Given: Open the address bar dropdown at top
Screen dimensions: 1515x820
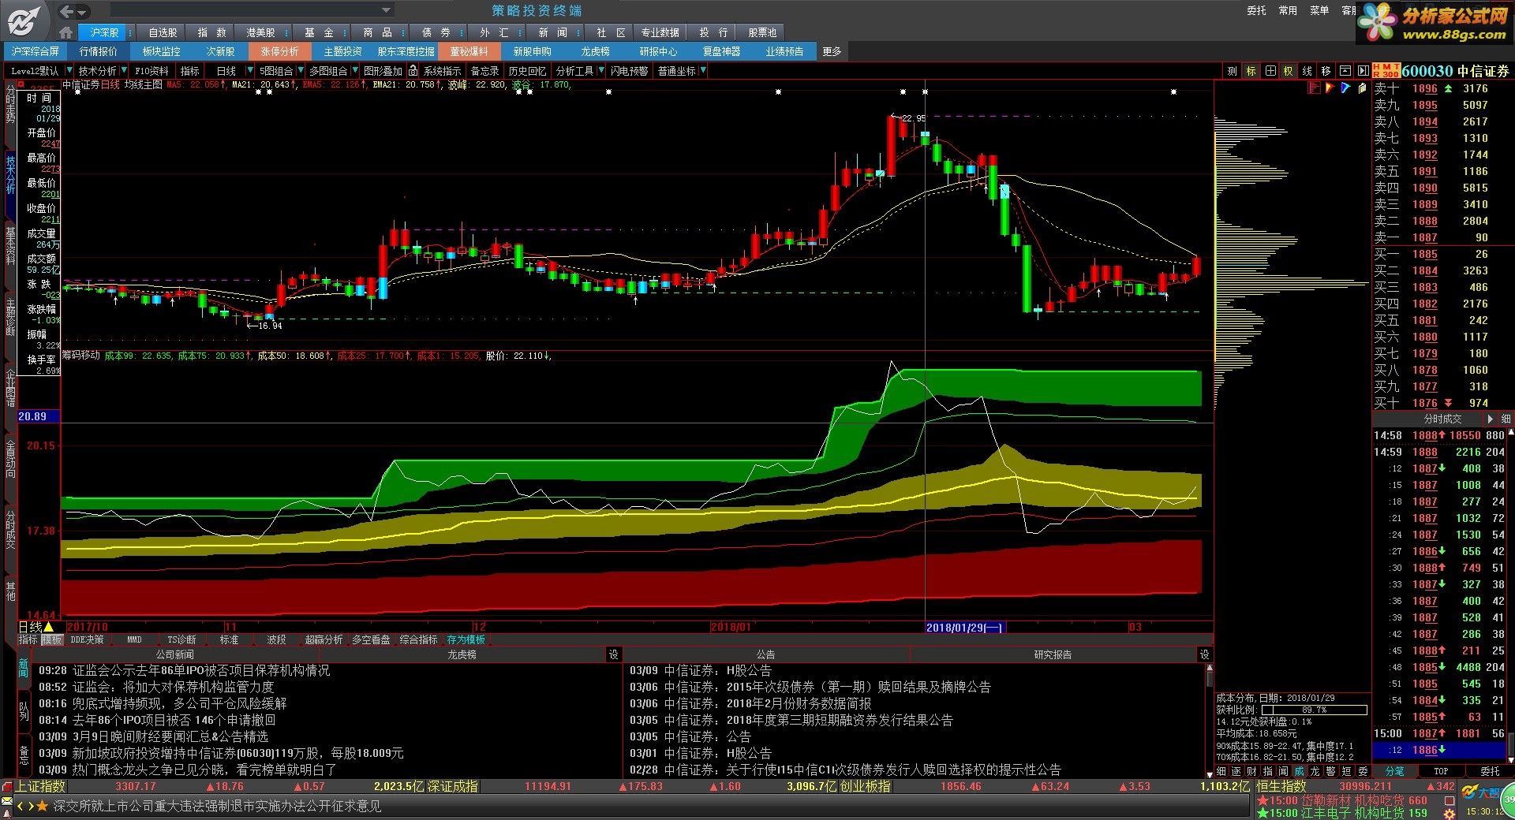Looking at the screenshot, I should tap(387, 10).
